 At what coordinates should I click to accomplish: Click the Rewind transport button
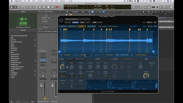point(40,7)
